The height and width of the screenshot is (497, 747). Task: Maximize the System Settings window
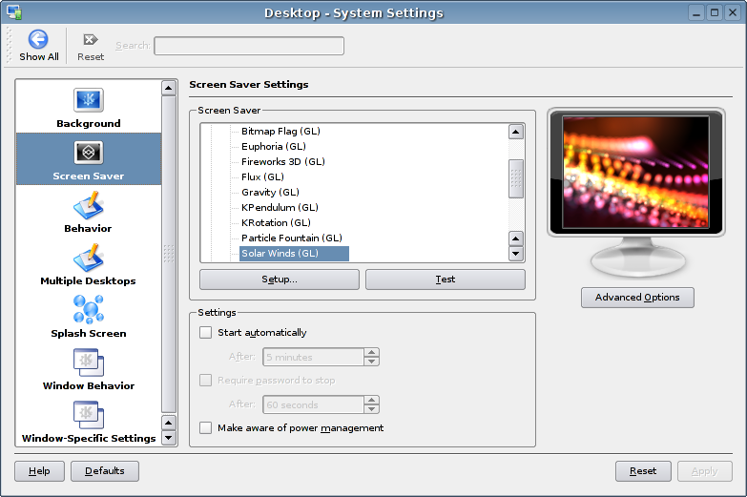point(715,12)
